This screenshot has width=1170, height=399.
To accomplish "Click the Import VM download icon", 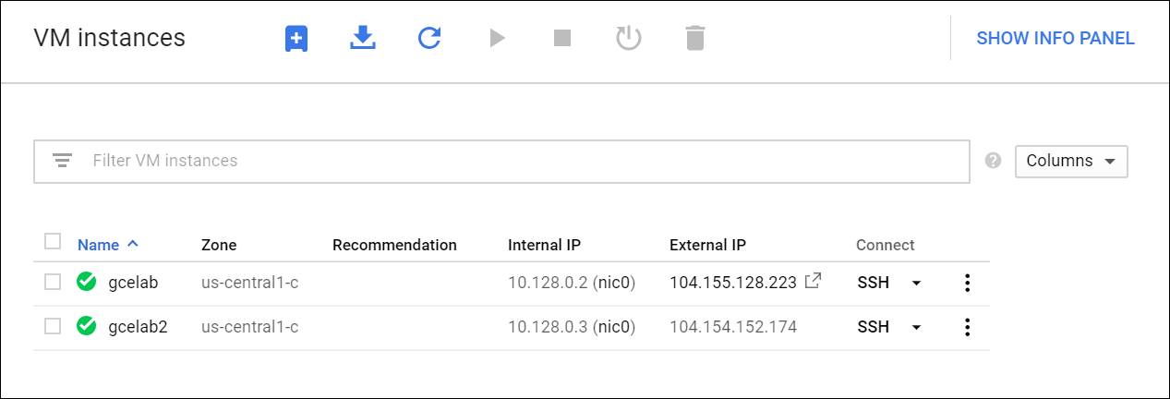I will click(363, 38).
